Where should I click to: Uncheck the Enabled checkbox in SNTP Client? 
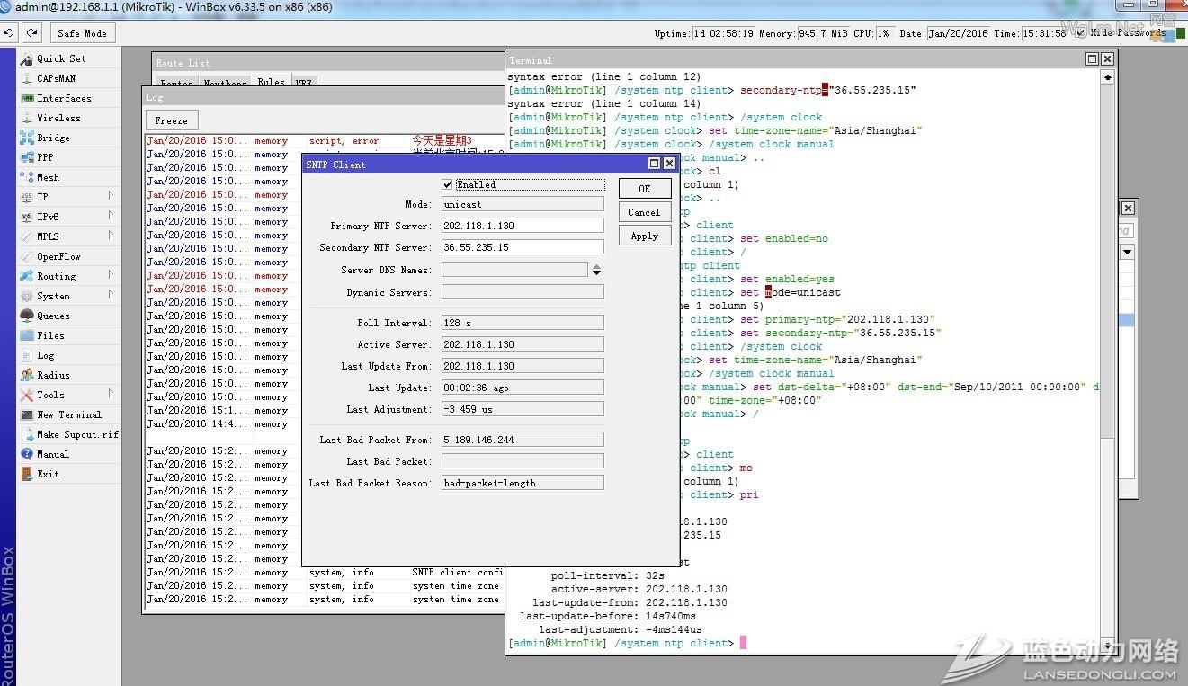pyautogui.click(x=448, y=184)
